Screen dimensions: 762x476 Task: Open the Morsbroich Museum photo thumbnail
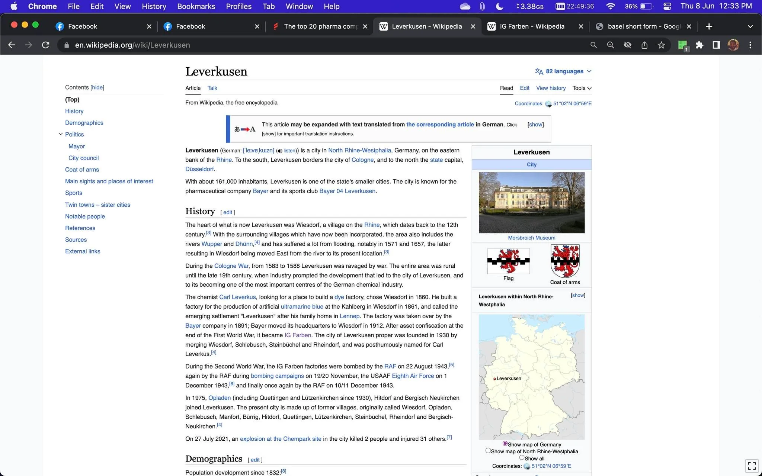point(531,203)
